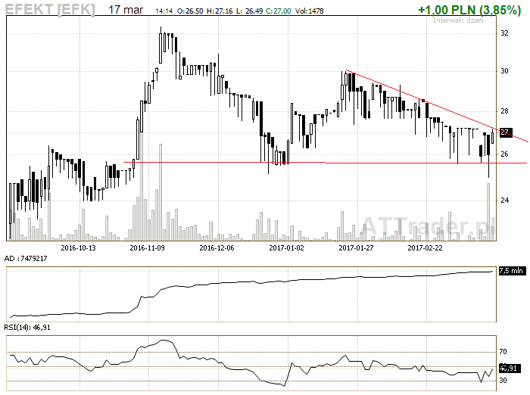Click the AD :7479217 indicator label
Screen dimensions: 530x395
point(25,258)
